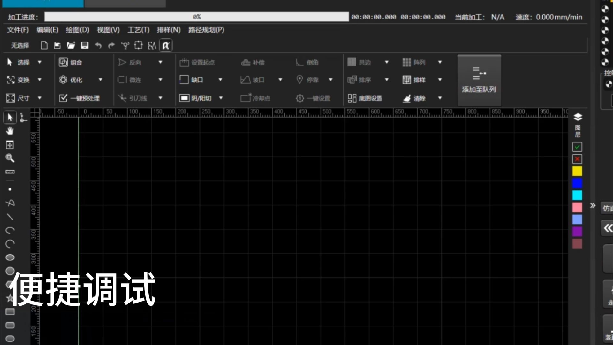Select the straight line drawing tool
Image resolution: width=613 pixels, height=345 pixels.
(x=10, y=217)
